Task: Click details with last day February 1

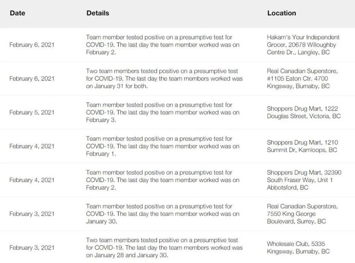Action: 163,146
